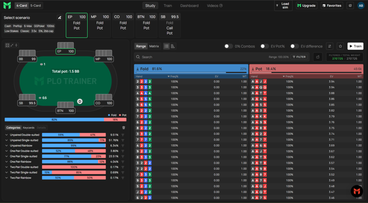Switch to Matrix view tab

click(154, 46)
